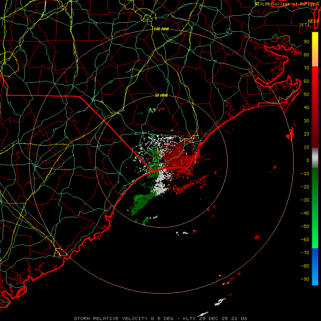Click the -40 value on velocity scale
The width and height of the screenshot is (321, 321).
click(x=305, y=213)
